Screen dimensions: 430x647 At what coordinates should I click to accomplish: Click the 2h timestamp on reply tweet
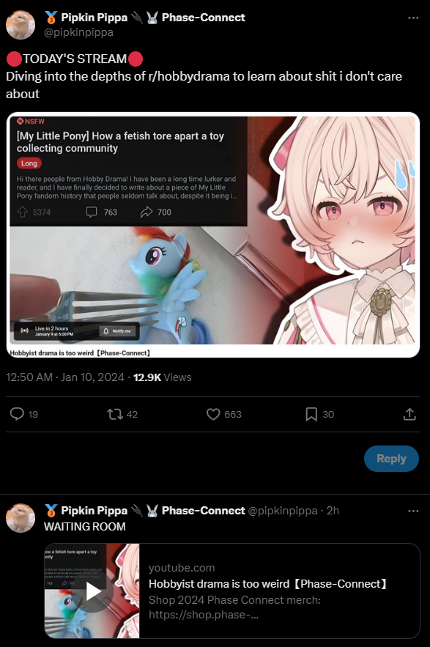click(333, 511)
